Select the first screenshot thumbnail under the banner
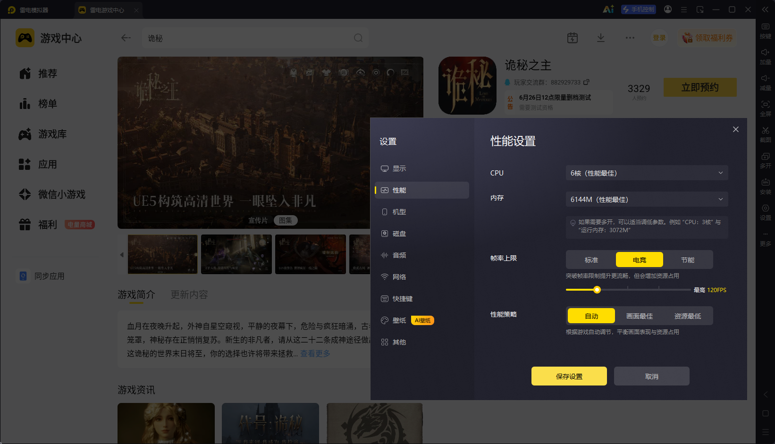 163,254
